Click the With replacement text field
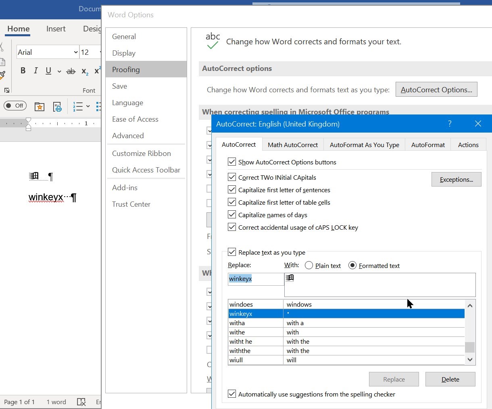This screenshot has width=492, height=409. coord(380,285)
